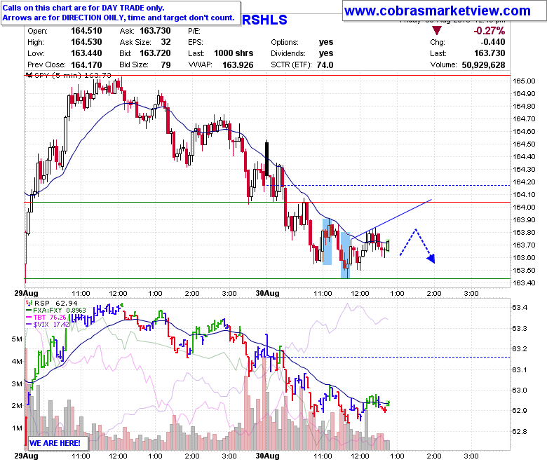Select the Last trade size 1000 shrs
The image size is (547, 462).
coord(234,53)
